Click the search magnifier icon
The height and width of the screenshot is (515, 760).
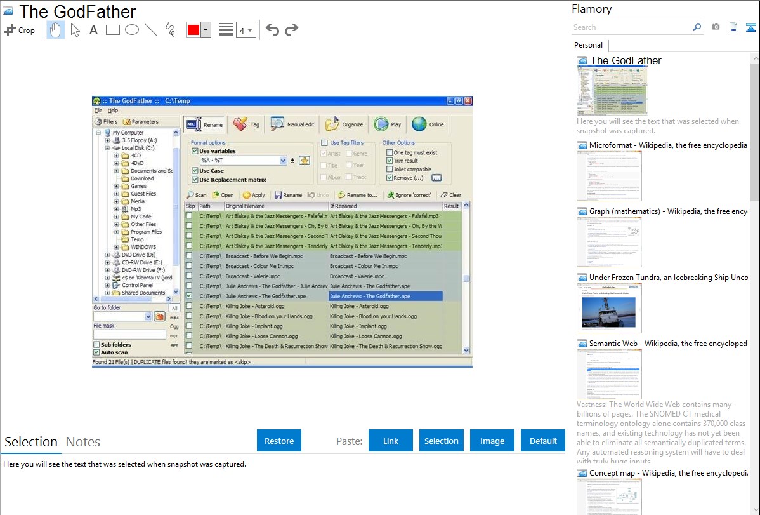coord(697,27)
